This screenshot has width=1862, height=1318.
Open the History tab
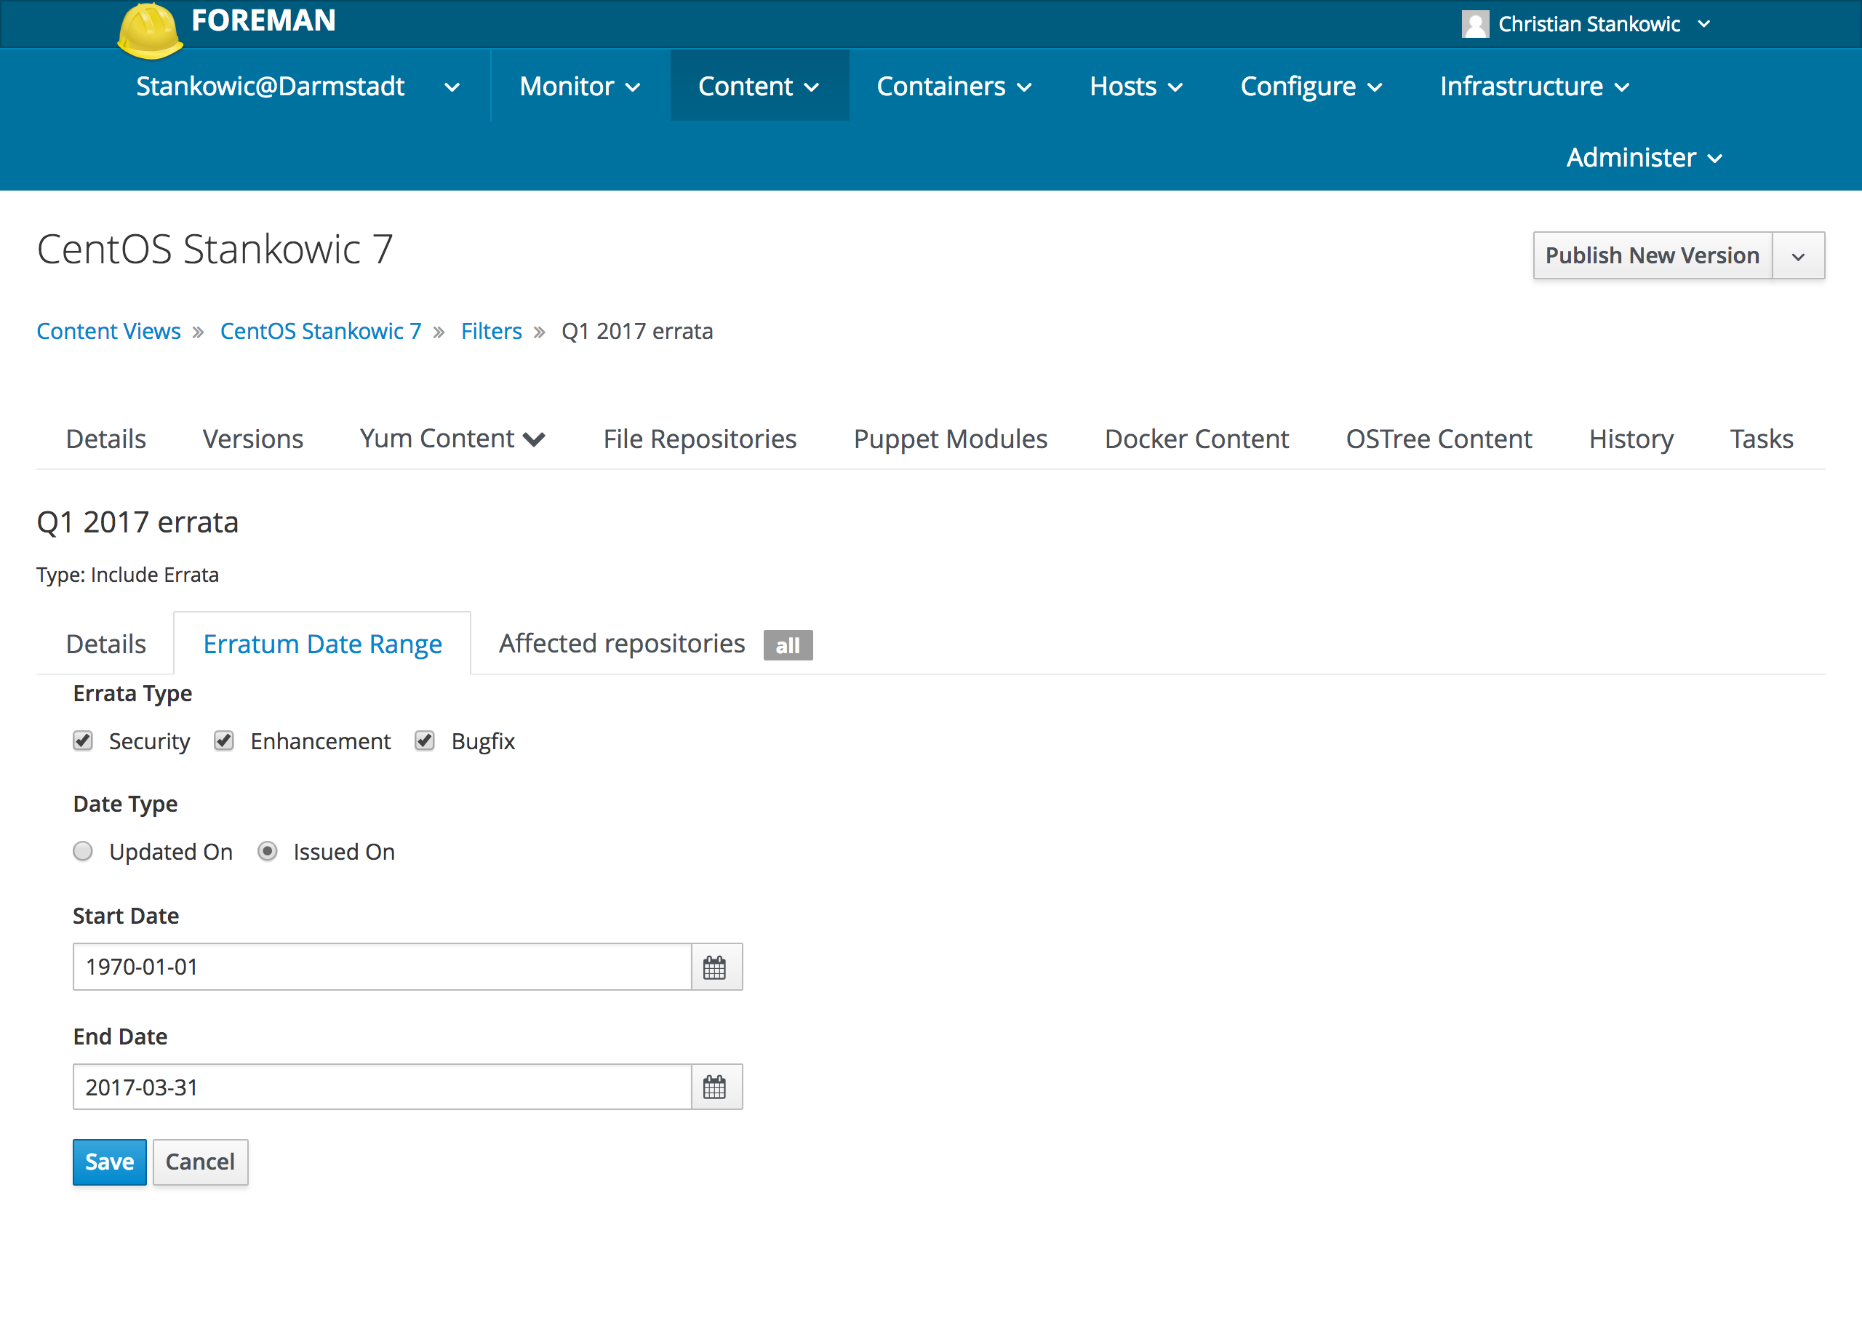pos(1631,439)
